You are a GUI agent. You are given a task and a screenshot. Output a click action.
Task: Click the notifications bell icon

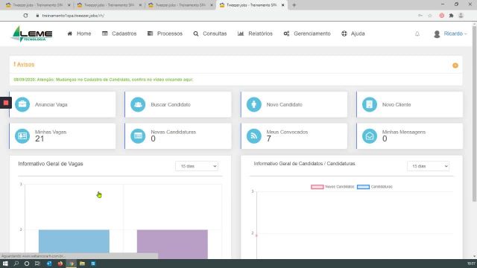[417, 34]
